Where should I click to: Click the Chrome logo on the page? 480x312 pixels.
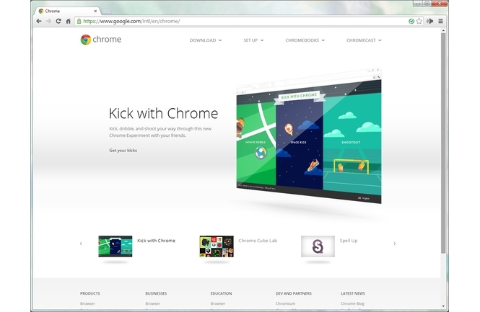pos(101,40)
